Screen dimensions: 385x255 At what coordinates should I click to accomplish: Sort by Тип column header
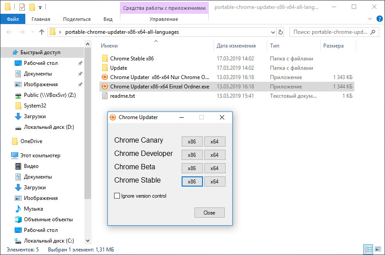click(x=275, y=46)
